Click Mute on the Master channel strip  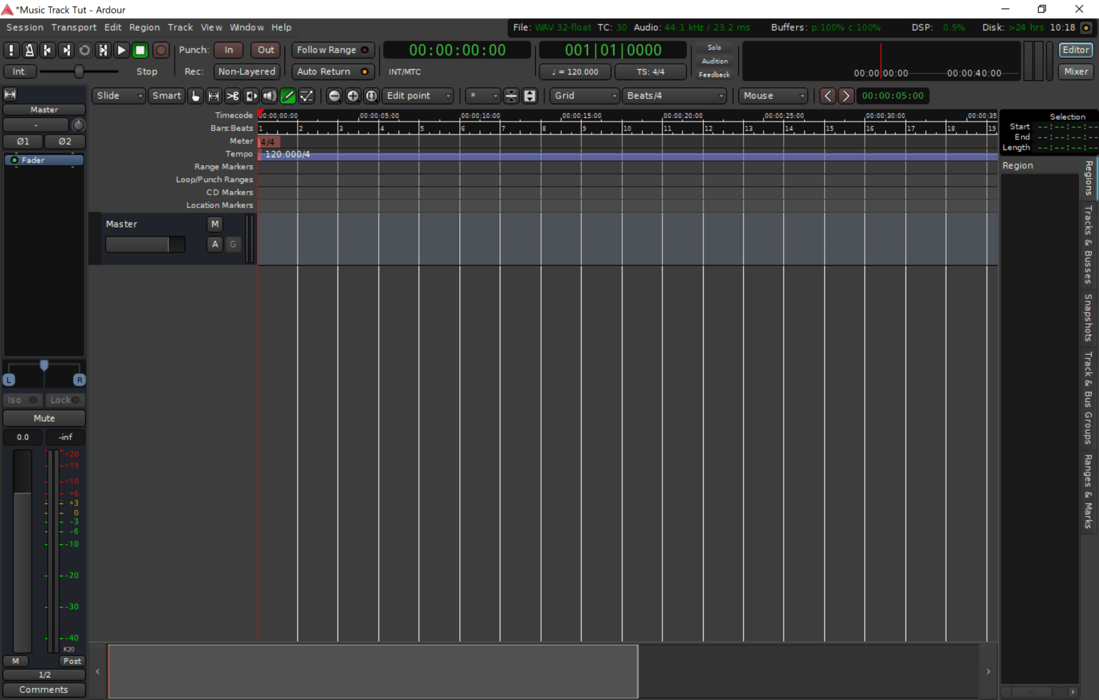(44, 418)
